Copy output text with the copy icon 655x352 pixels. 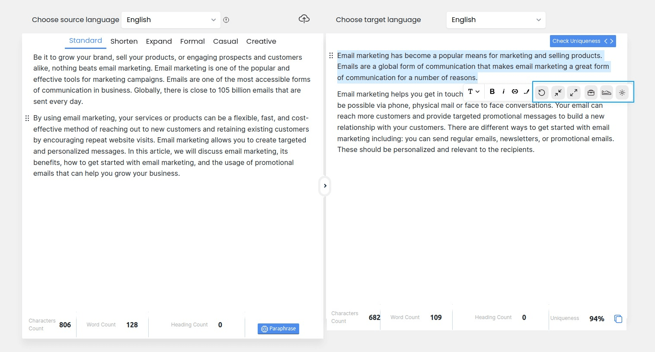(618, 319)
